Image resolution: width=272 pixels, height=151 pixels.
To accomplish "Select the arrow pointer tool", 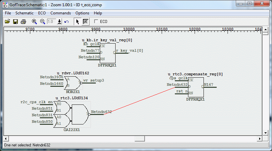I will tap(78, 22).
